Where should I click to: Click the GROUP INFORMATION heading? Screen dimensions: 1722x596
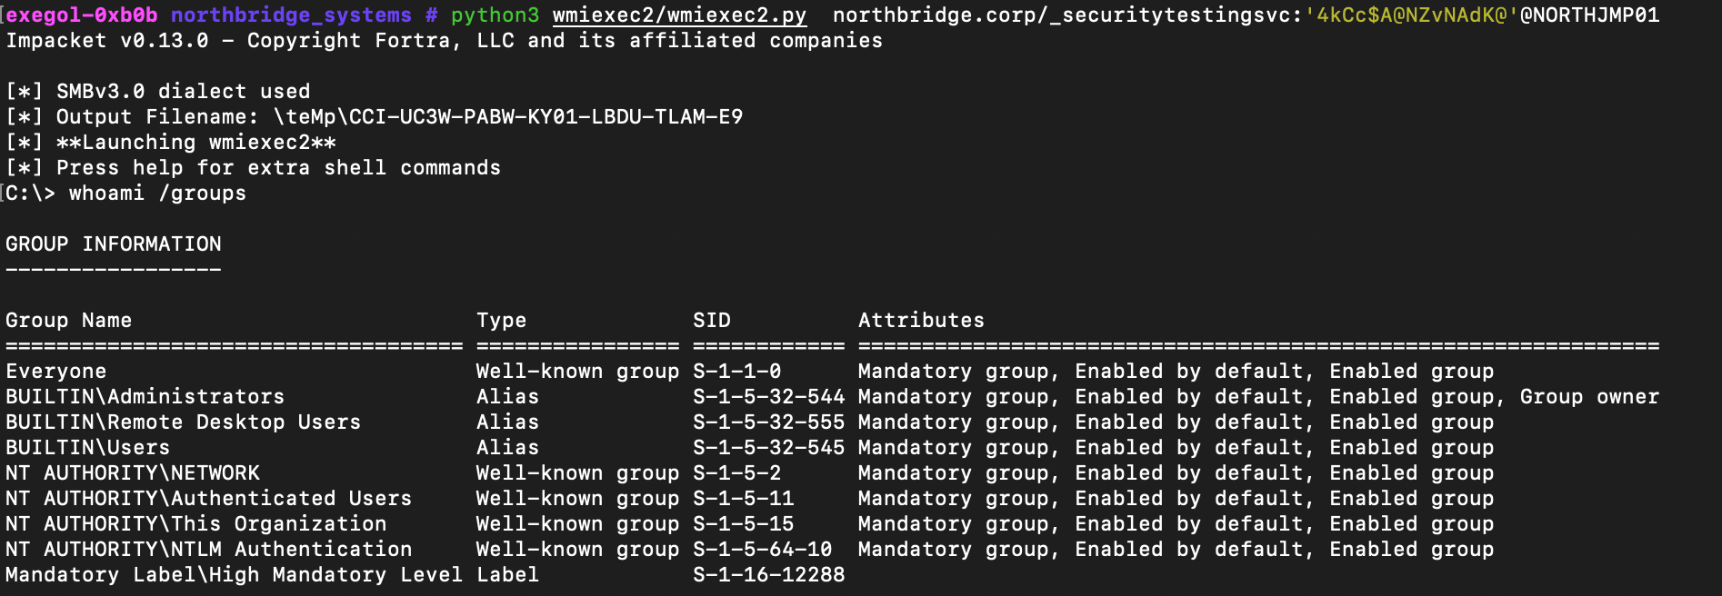(114, 244)
